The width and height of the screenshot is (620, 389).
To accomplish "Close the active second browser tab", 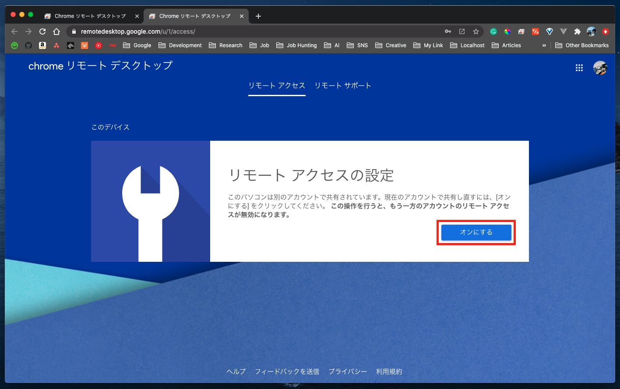I will 242,16.
